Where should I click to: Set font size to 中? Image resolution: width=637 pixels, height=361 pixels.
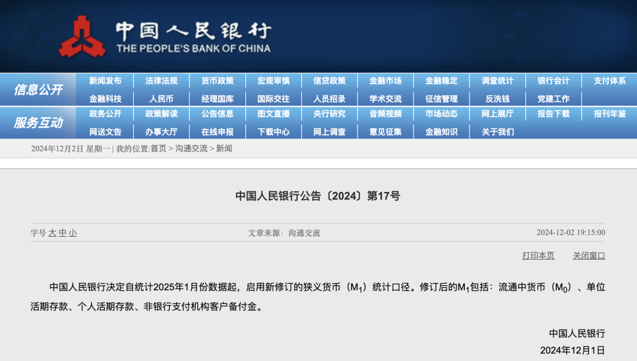(62, 233)
